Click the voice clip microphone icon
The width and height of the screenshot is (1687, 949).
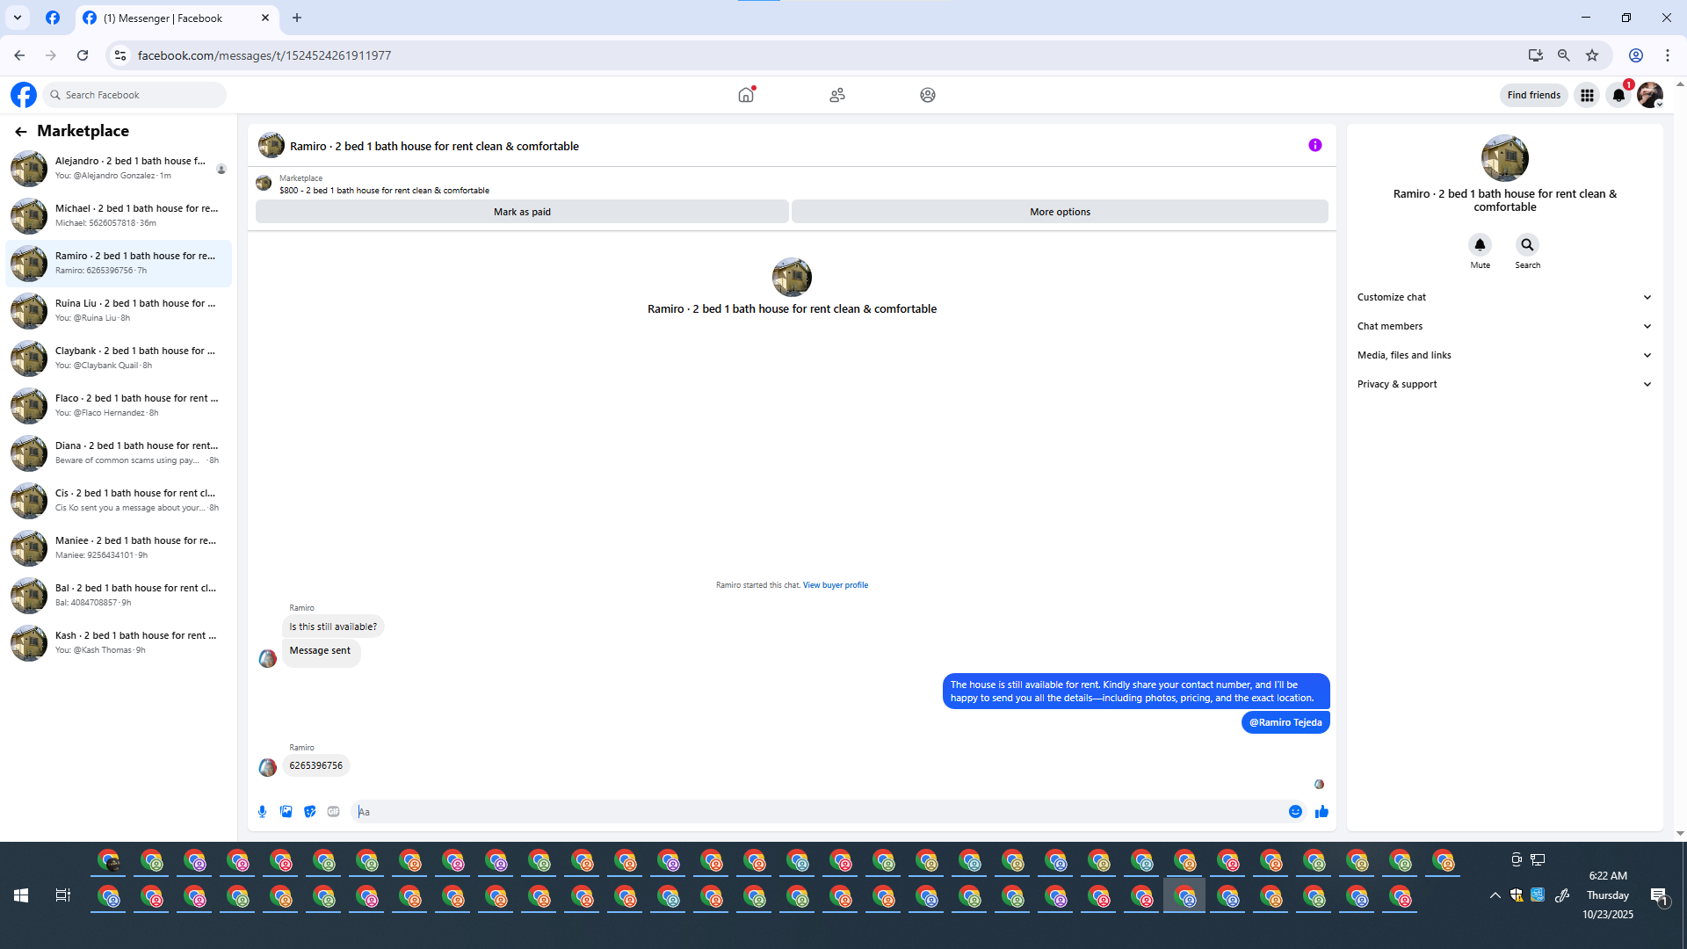(262, 812)
